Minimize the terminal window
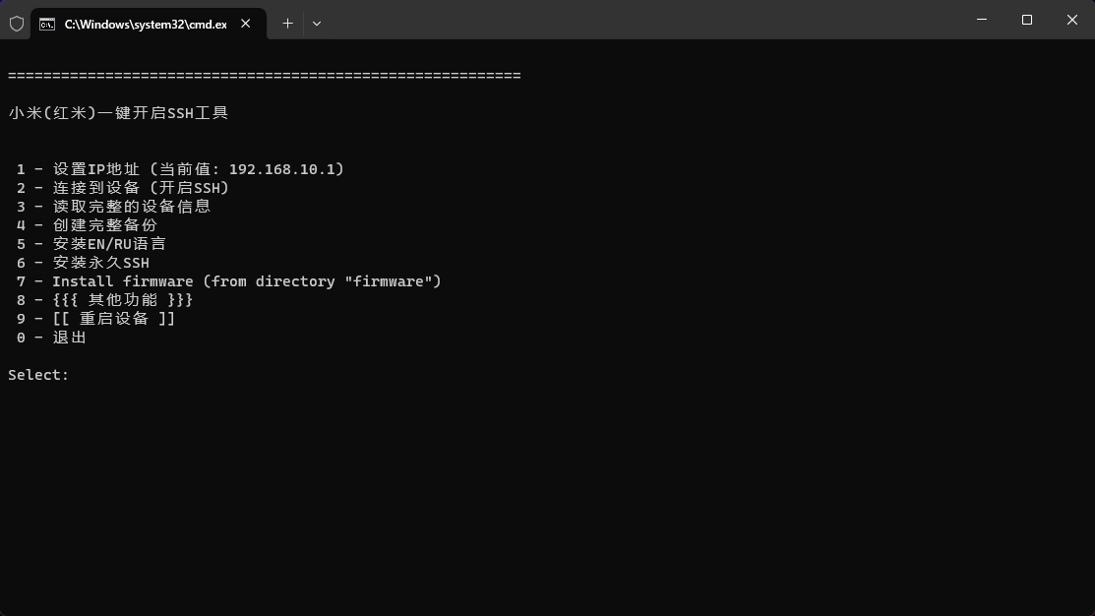This screenshot has height=616, width=1095. tap(982, 20)
